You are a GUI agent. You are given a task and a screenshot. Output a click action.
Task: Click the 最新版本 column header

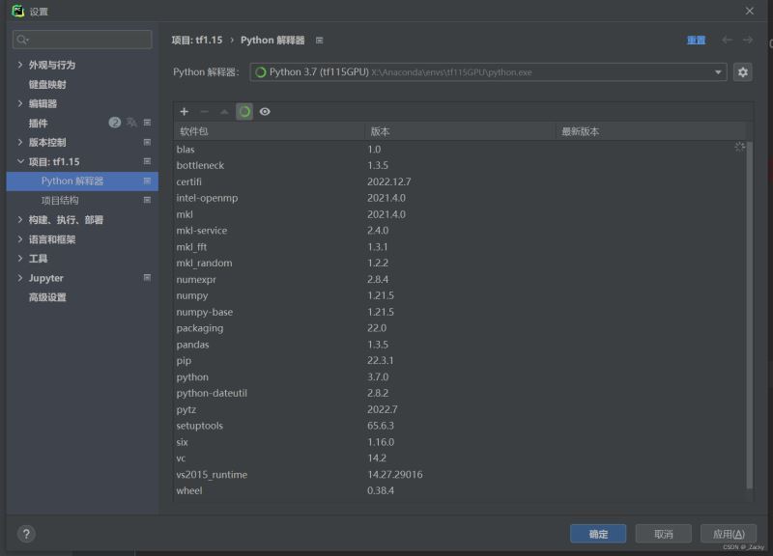coord(650,131)
